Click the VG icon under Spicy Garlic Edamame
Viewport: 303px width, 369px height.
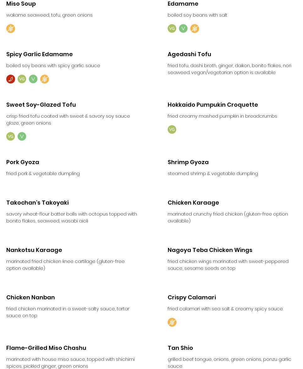[x=22, y=79]
